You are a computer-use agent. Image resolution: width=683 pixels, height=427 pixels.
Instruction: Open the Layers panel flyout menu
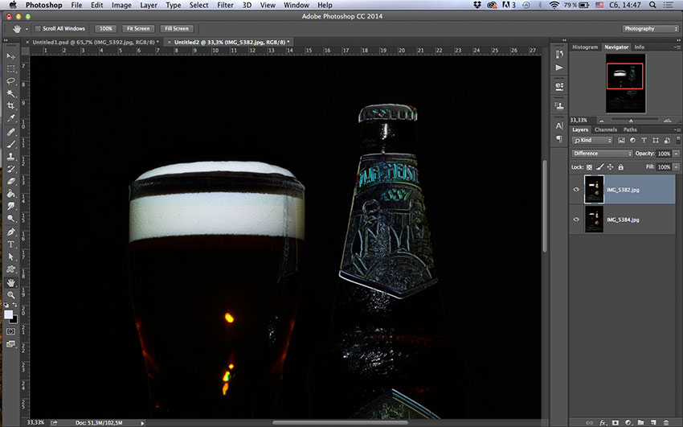tap(677, 129)
